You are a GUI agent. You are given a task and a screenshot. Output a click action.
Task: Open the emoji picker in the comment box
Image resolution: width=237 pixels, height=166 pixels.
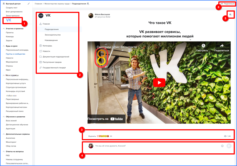(222, 146)
